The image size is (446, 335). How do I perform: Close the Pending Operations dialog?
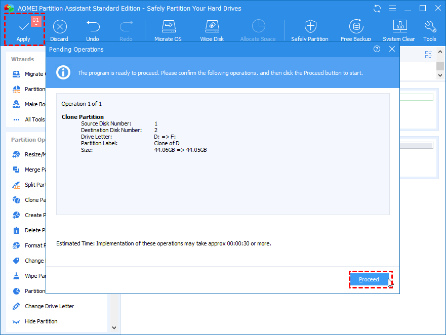(x=392, y=49)
